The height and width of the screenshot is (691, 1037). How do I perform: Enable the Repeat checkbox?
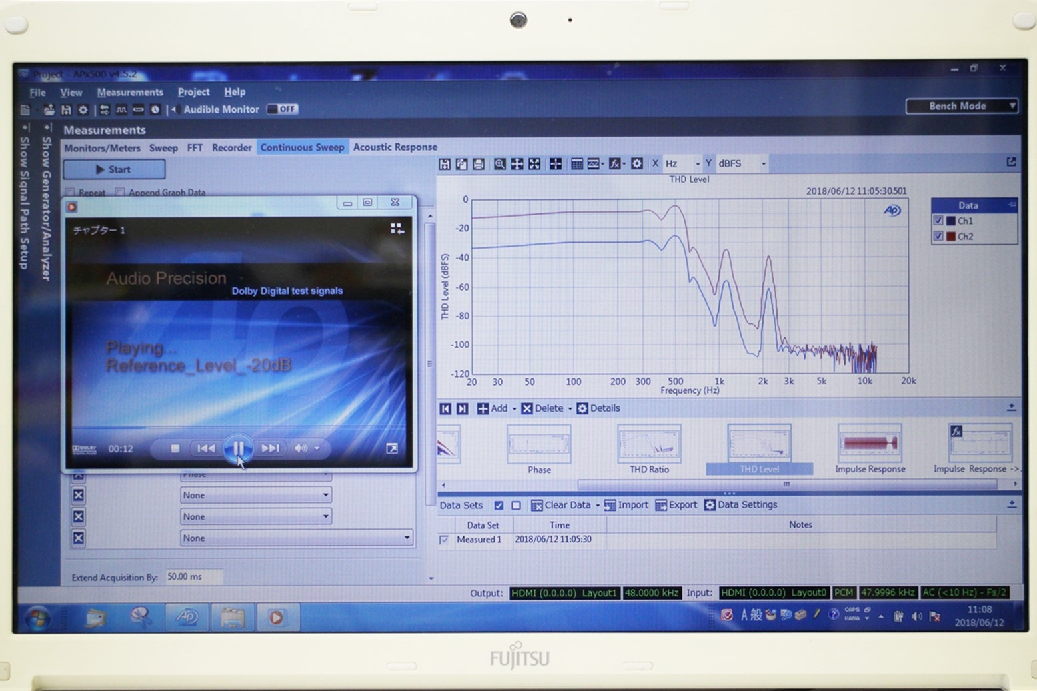click(70, 193)
